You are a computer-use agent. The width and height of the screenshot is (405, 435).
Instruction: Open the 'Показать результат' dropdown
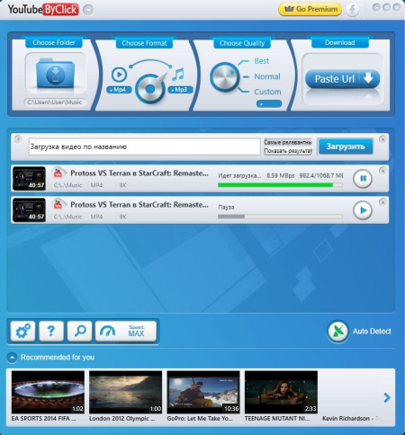tap(288, 151)
